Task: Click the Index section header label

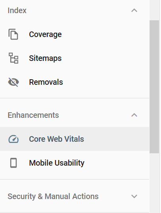Action: 17,10
